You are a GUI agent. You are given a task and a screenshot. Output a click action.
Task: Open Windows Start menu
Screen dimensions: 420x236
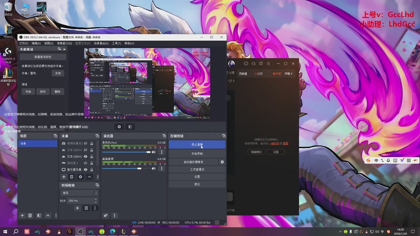pyautogui.click(x=5, y=231)
